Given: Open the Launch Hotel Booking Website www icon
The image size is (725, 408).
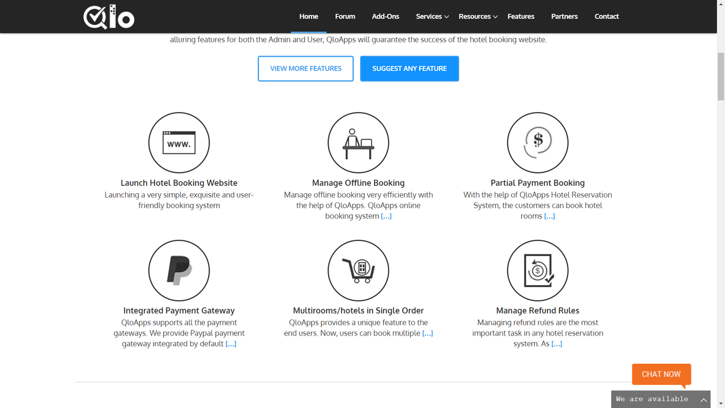Looking at the screenshot, I should point(179,143).
